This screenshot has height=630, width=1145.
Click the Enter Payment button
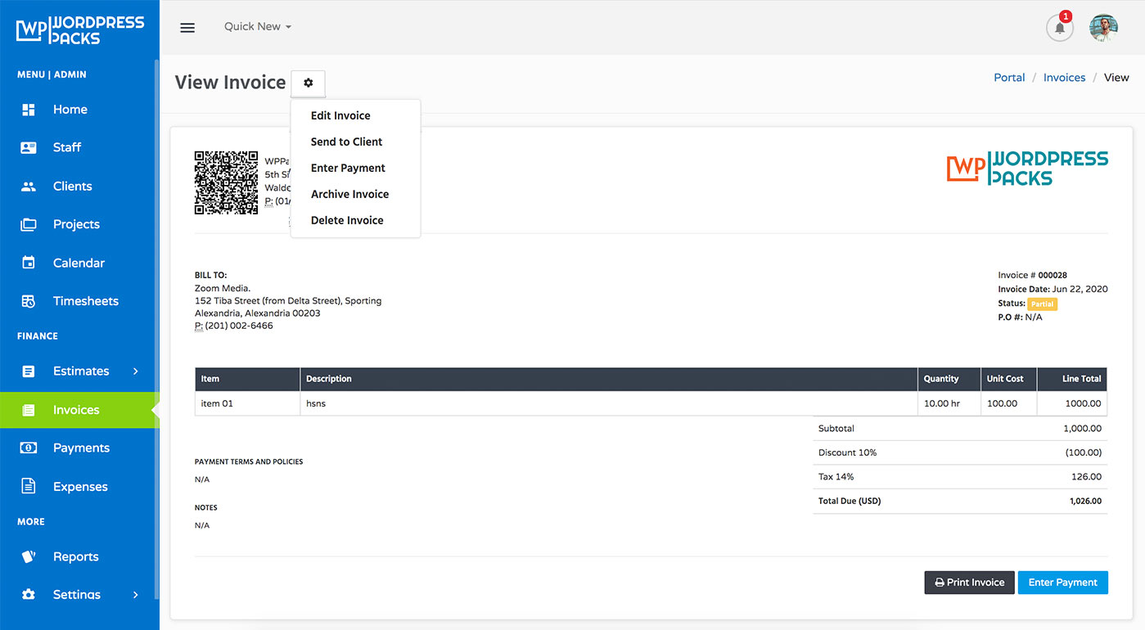[1062, 582]
